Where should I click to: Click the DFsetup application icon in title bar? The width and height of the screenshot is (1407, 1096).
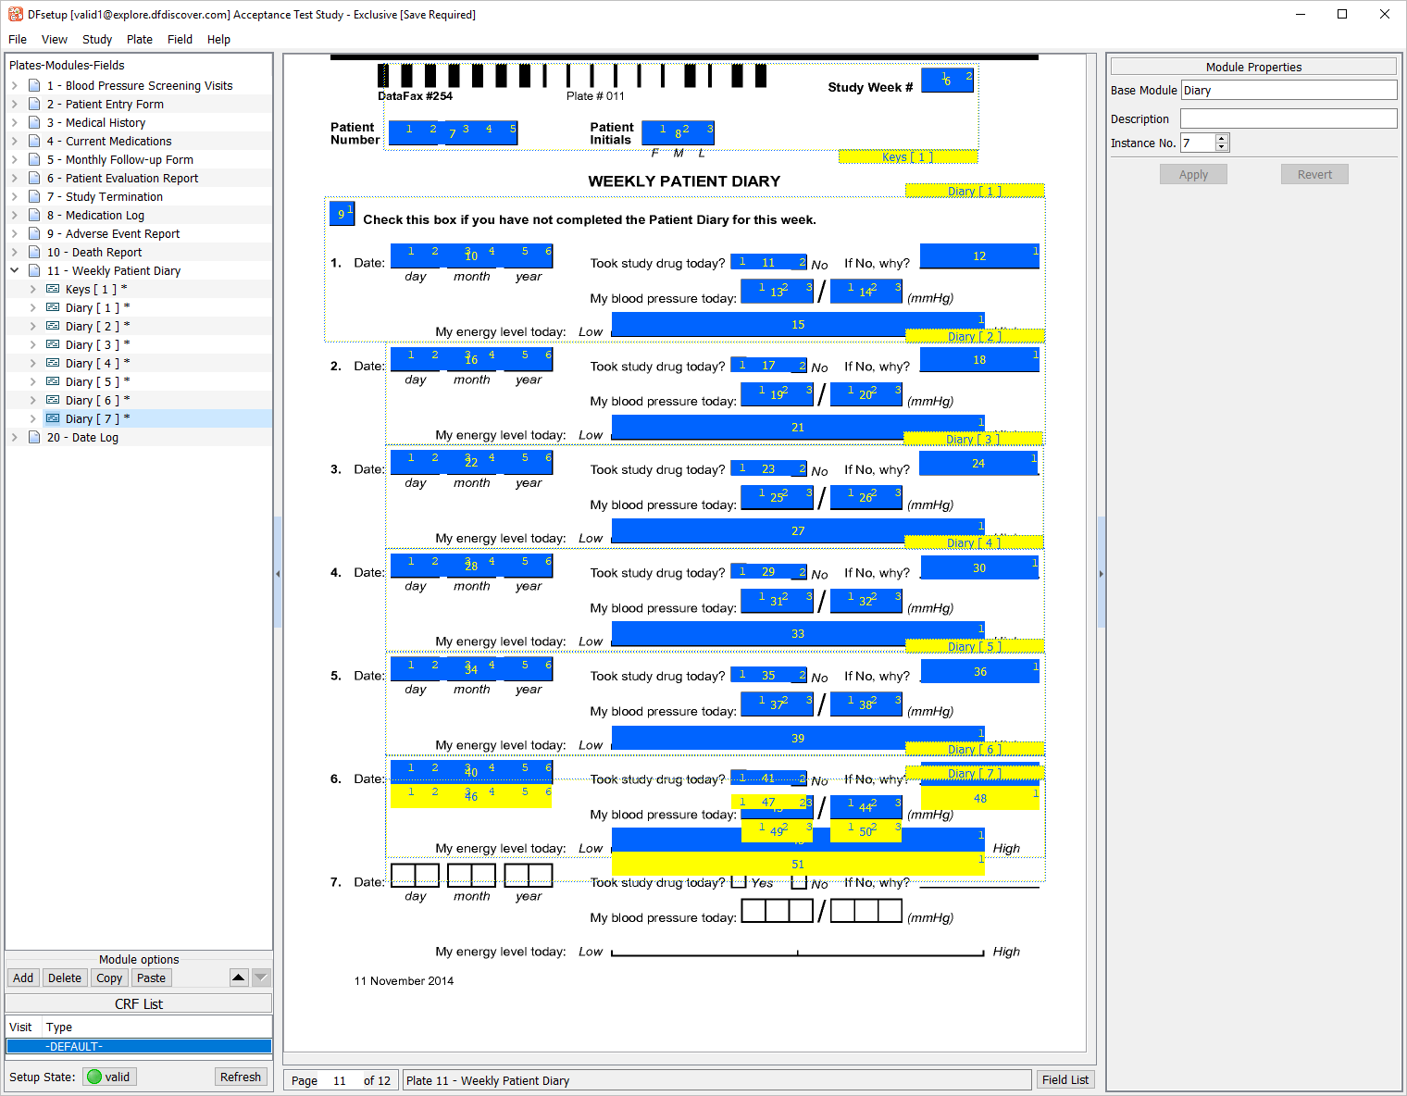click(15, 14)
